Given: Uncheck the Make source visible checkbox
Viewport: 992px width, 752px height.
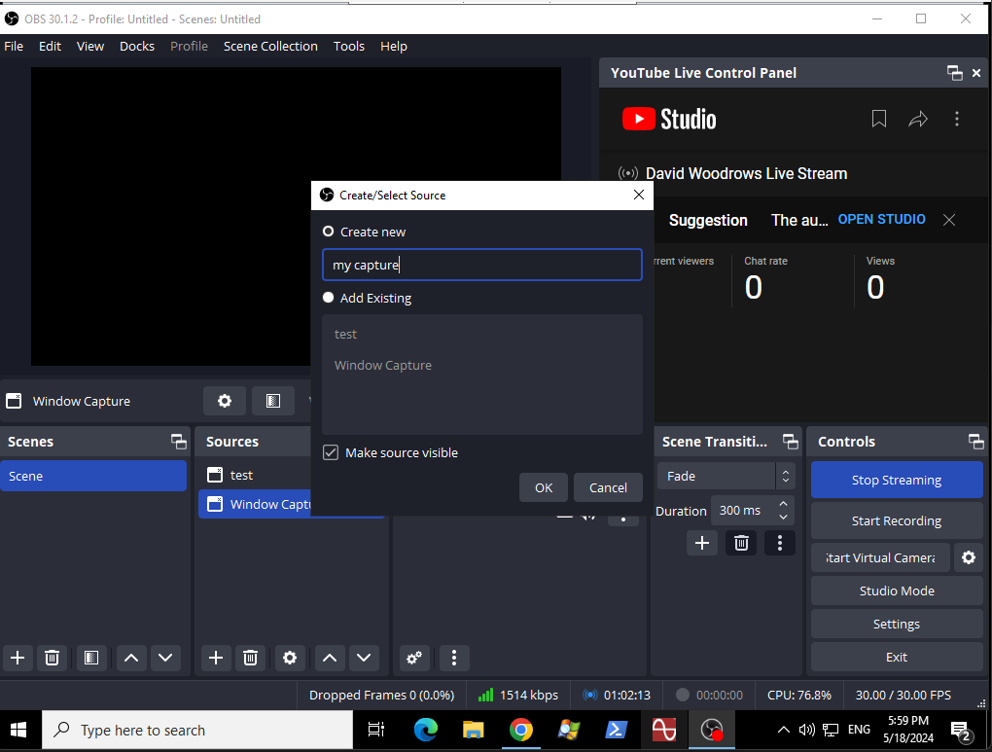Looking at the screenshot, I should 331,452.
